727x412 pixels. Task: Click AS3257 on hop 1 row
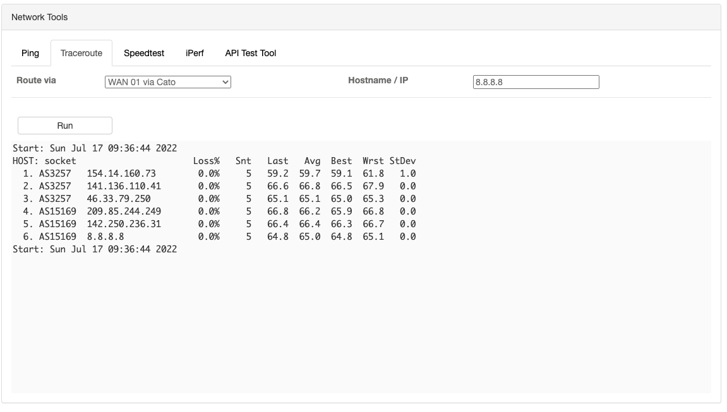point(55,174)
